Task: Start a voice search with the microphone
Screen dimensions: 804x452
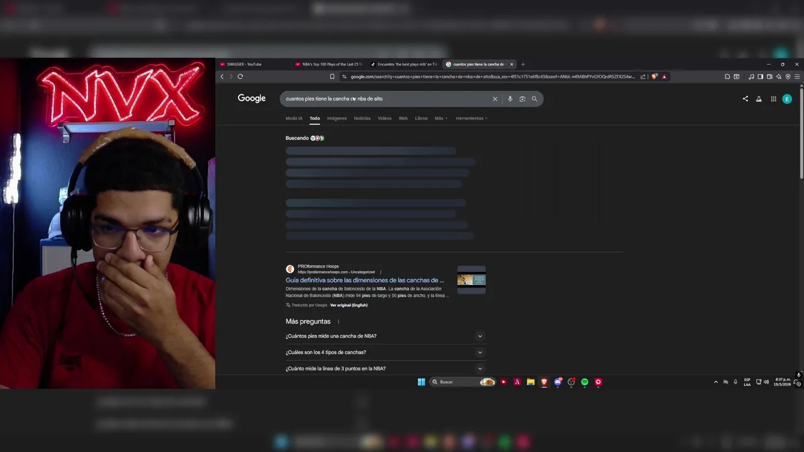Action: [510, 99]
